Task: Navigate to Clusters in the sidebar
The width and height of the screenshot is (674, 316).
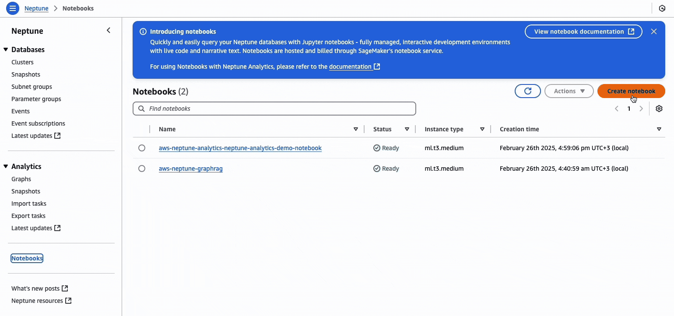Action: [22, 62]
